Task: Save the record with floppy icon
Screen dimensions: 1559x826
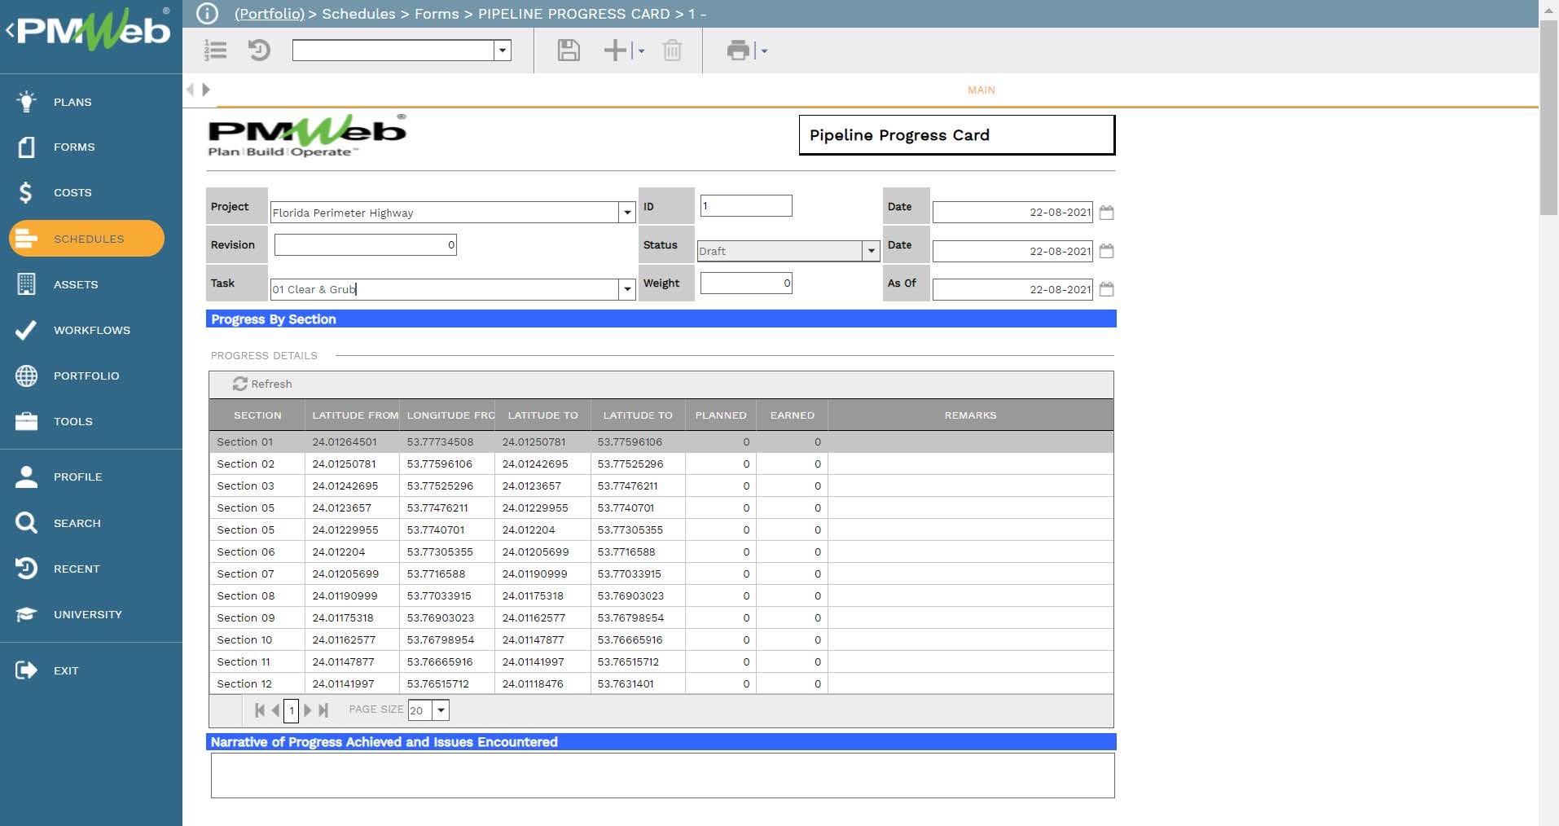Action: click(x=569, y=51)
